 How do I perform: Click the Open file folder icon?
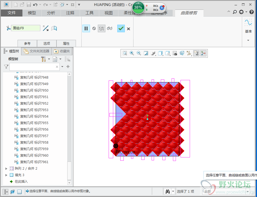click(22, 5)
